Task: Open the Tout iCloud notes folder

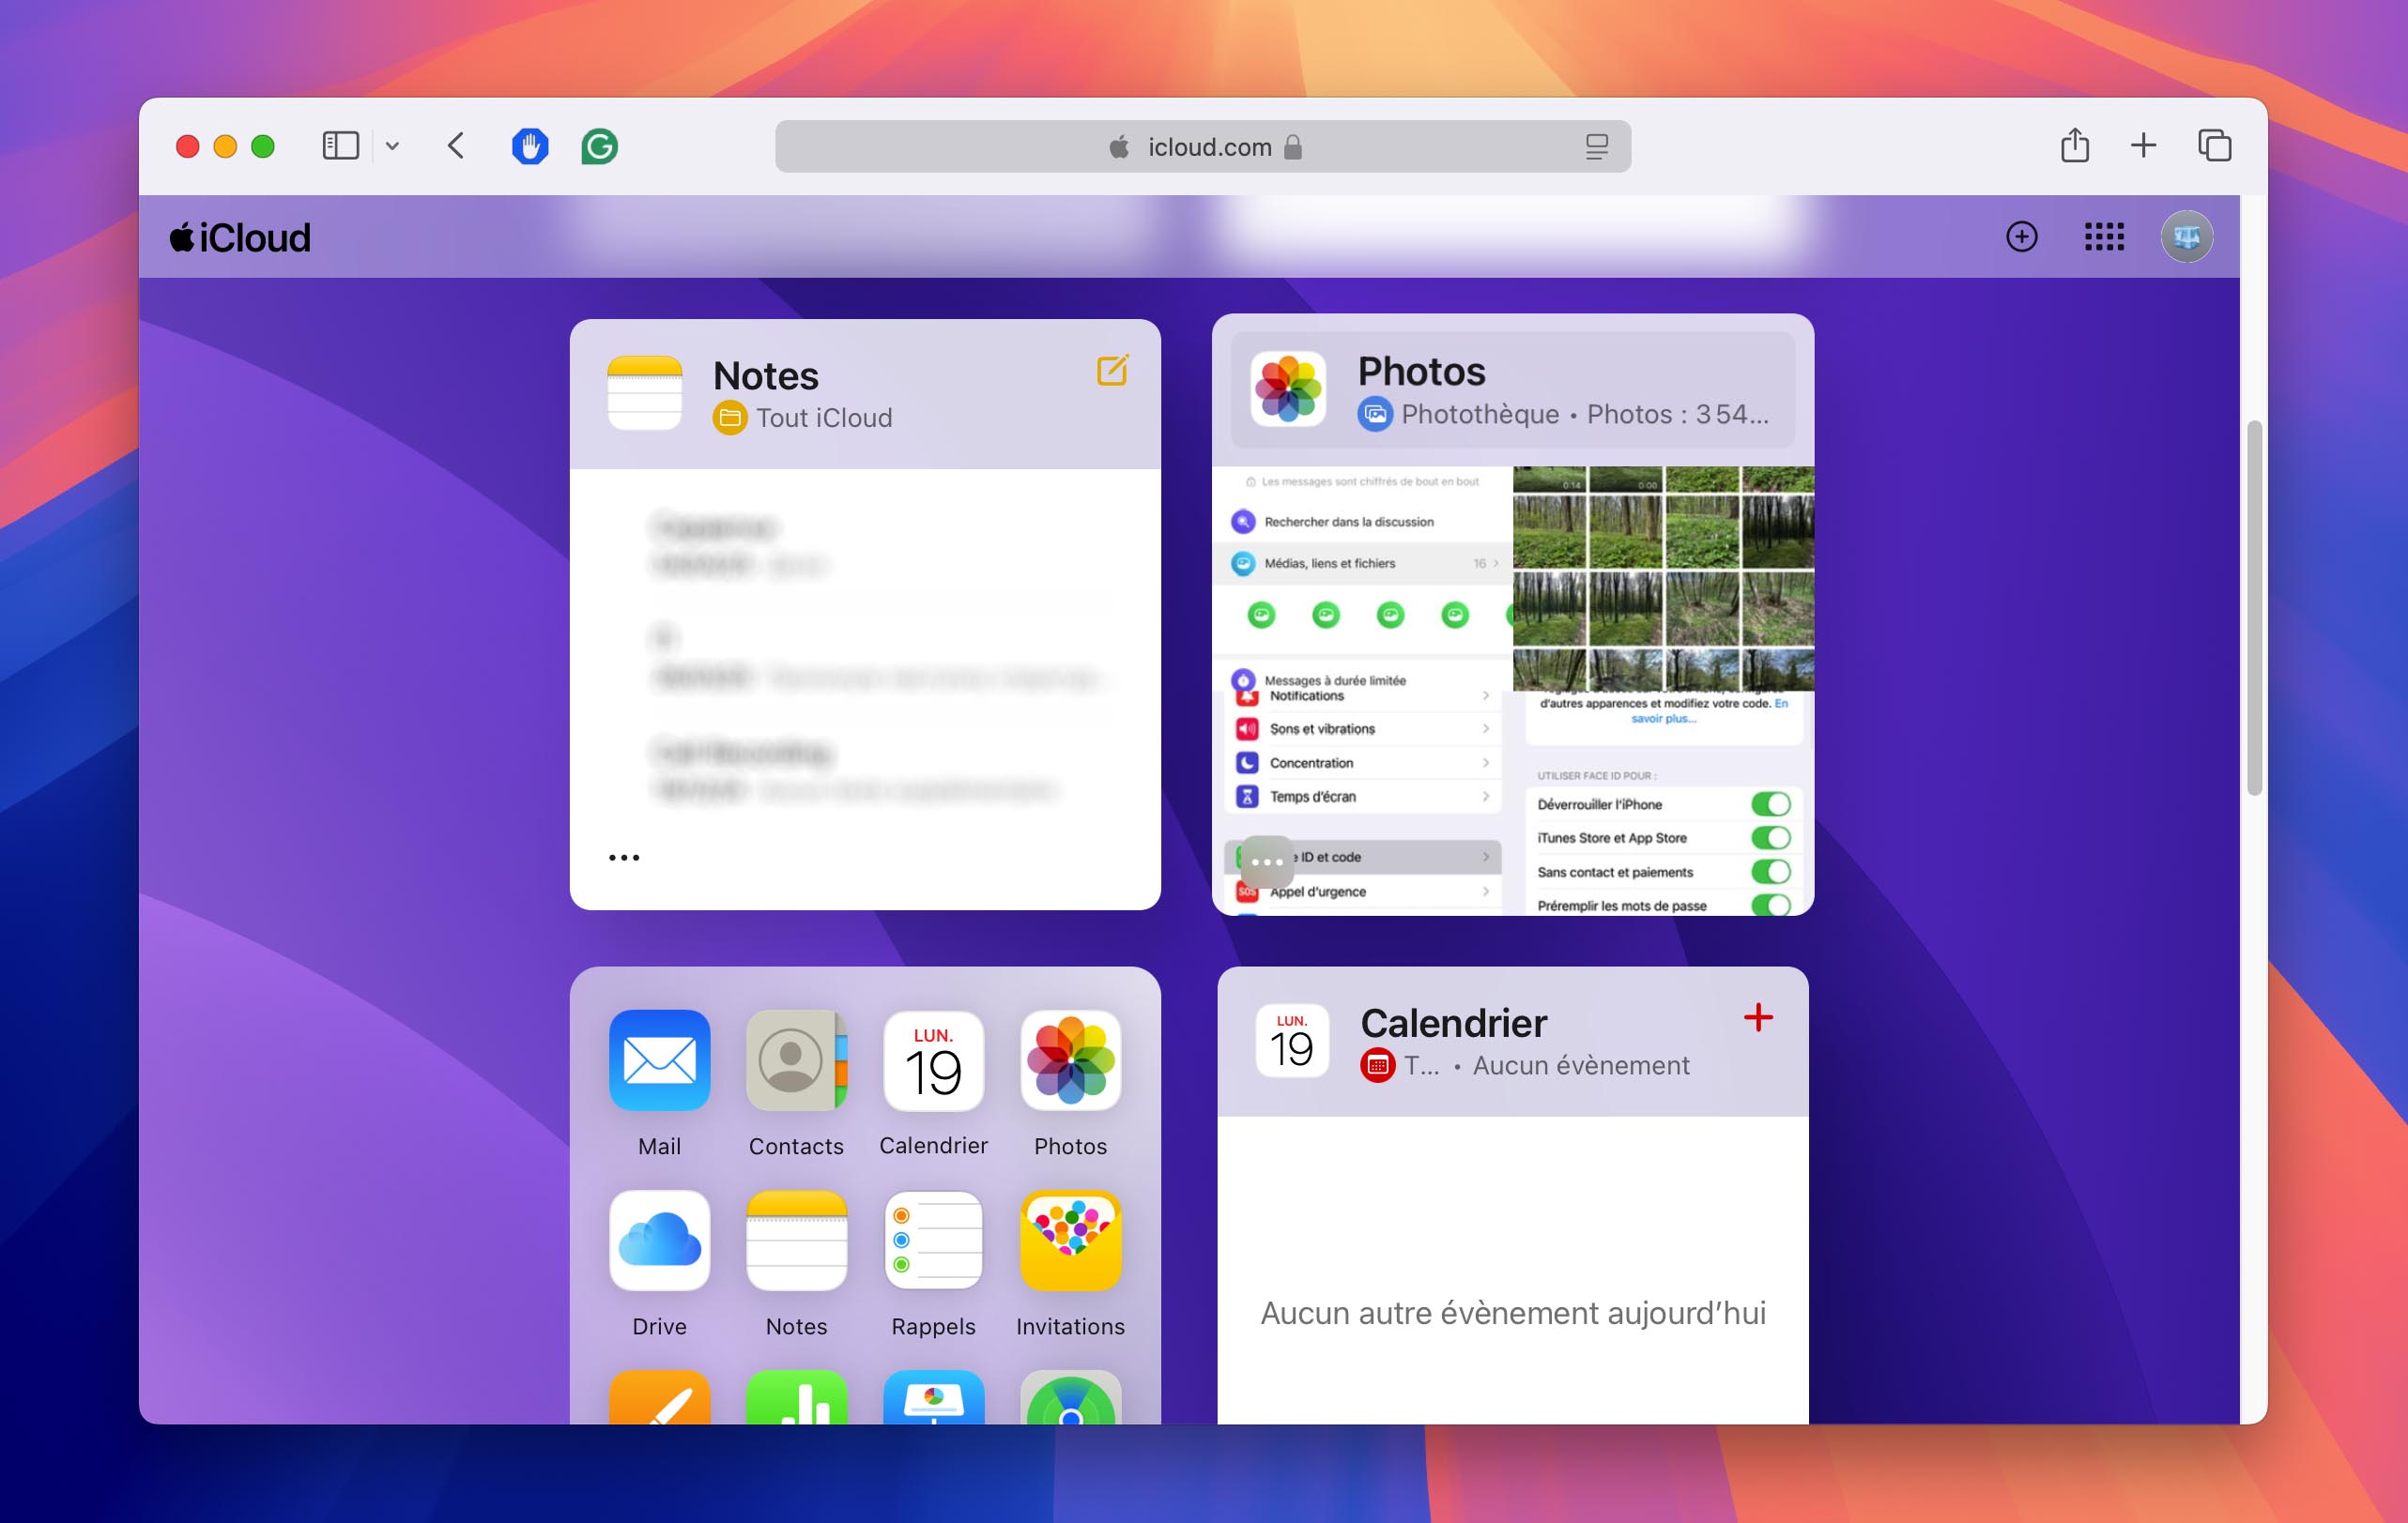Action: click(802, 418)
